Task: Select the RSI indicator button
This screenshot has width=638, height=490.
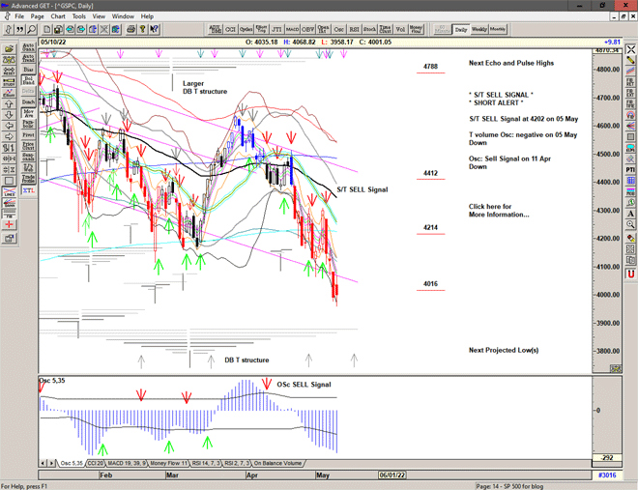Action: tap(353, 29)
